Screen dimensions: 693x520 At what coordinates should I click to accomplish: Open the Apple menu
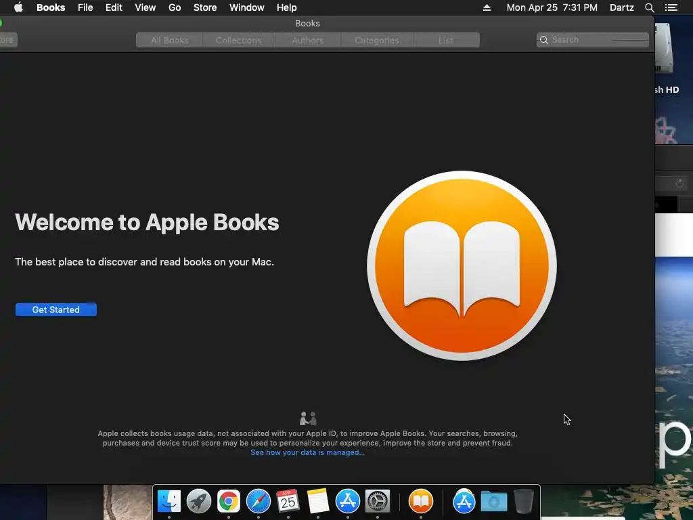click(18, 7)
